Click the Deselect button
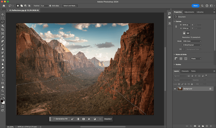216x128 pixels. click(x=108, y=119)
